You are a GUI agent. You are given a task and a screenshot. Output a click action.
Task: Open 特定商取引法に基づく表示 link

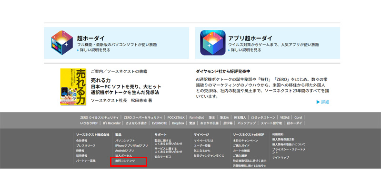click(x=250, y=161)
